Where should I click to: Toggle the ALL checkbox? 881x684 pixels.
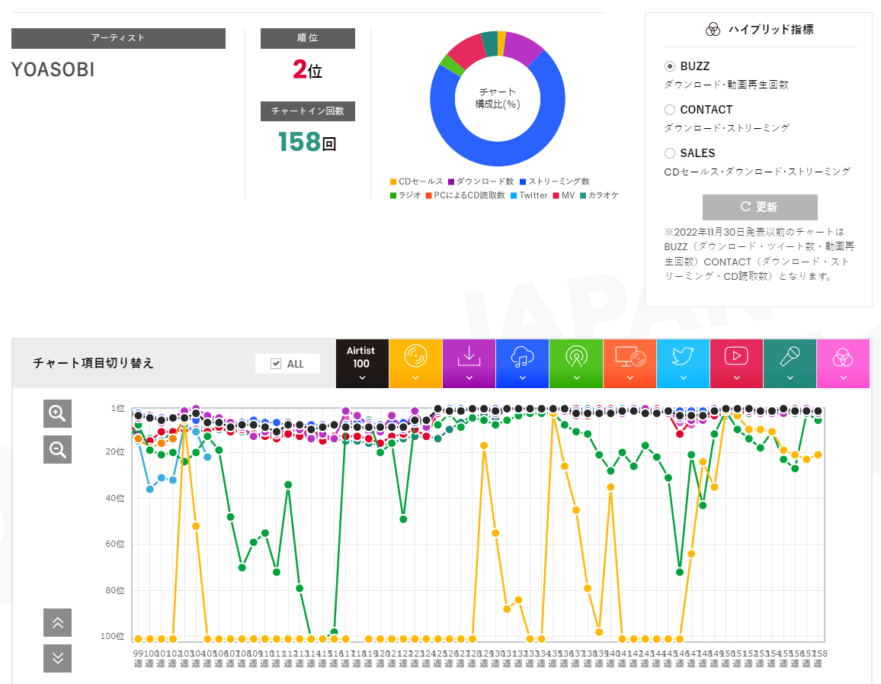point(276,364)
